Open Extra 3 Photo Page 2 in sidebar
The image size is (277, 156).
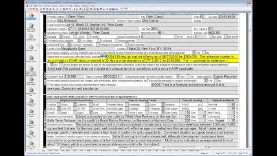pos(31,145)
